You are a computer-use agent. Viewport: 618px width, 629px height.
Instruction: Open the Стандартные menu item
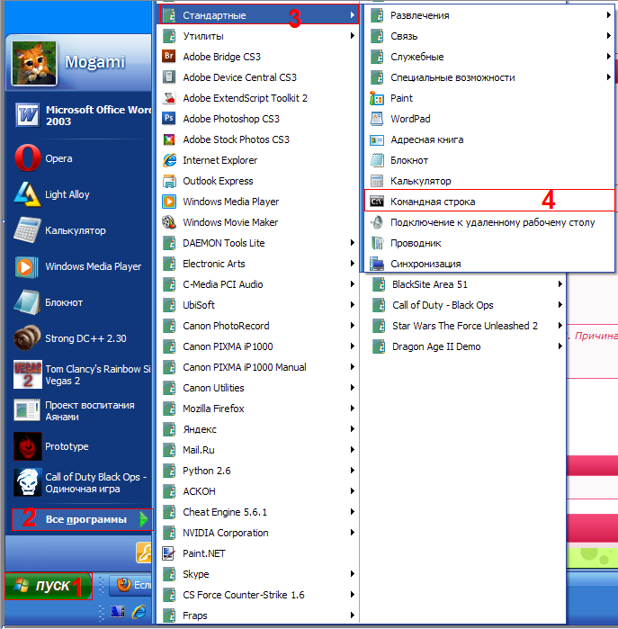tap(259, 14)
